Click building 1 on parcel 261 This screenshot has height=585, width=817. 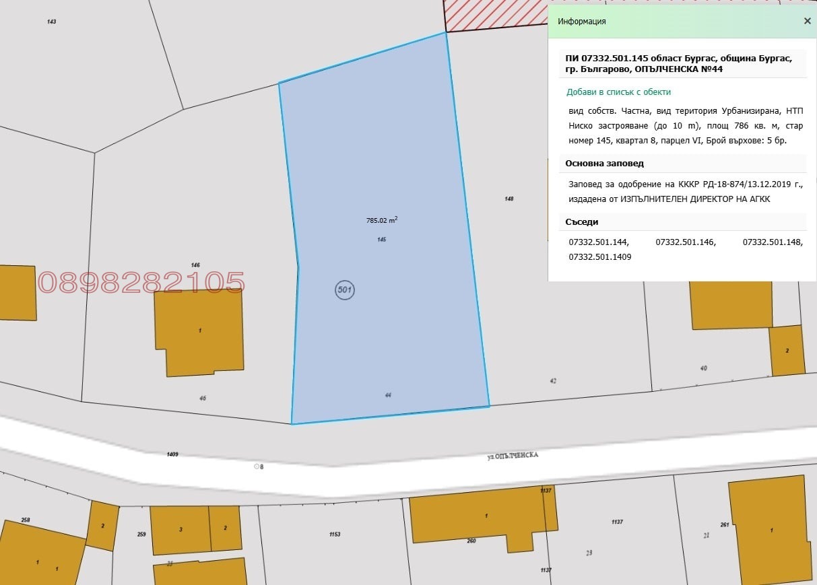(x=770, y=530)
